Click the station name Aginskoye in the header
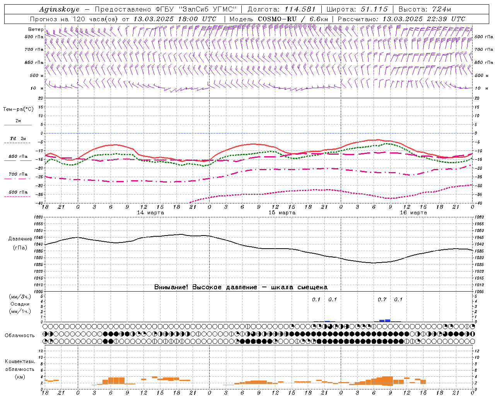The width and height of the screenshot is (495, 396). (59, 9)
